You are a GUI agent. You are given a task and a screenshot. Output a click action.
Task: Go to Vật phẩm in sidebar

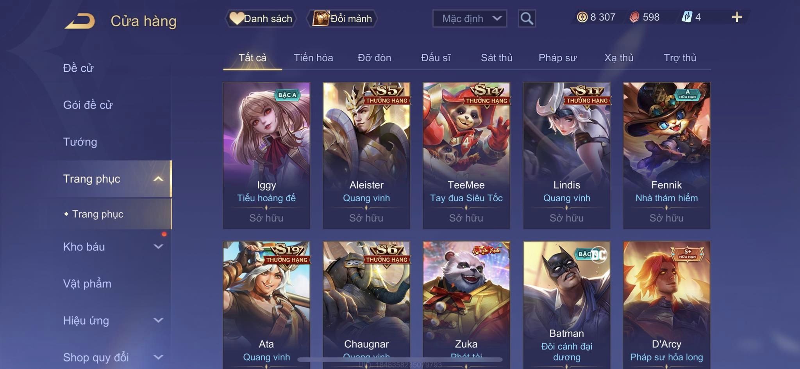pos(87,284)
